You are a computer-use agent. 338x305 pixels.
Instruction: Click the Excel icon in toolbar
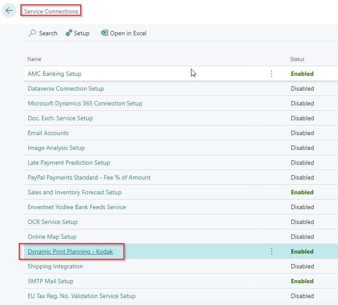105,33
